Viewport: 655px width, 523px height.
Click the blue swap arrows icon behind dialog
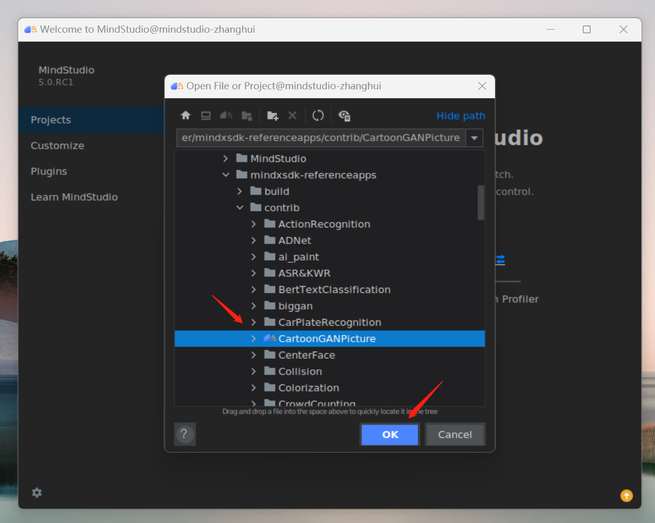pyautogui.click(x=500, y=260)
